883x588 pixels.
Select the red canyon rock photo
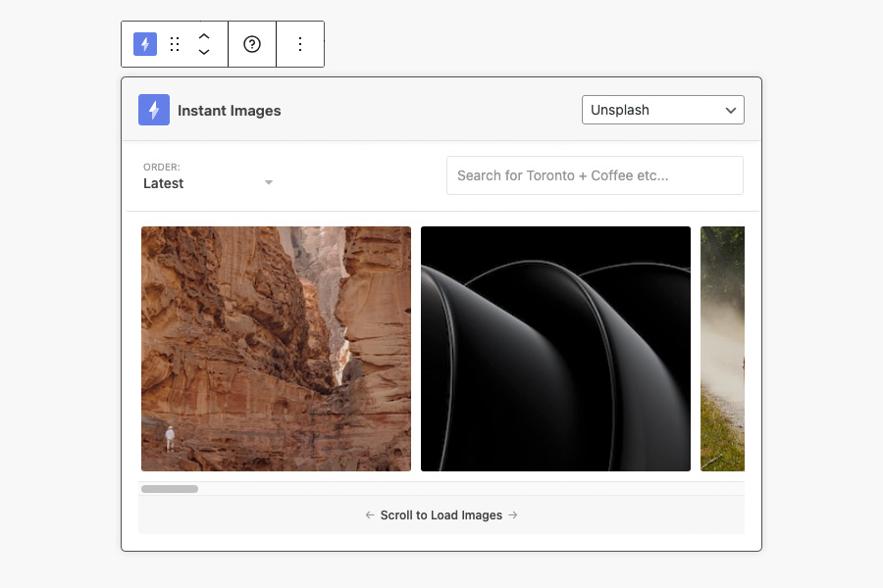(x=276, y=349)
